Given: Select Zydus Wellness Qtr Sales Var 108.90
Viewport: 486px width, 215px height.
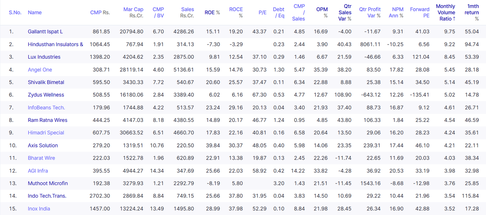Looking at the screenshot, I should pyautogui.click(x=343, y=95).
